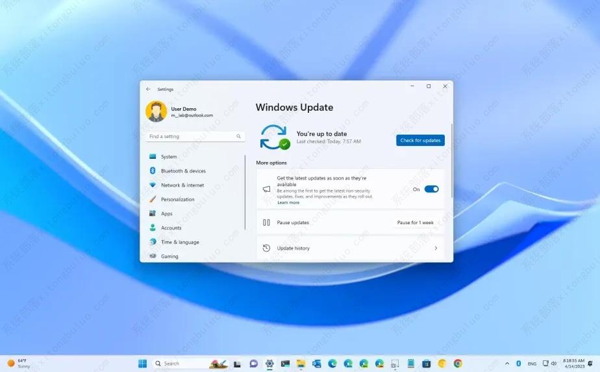Open Edge Dev from taskbar
Viewport: 600px width, 372px height.
(x=364, y=363)
